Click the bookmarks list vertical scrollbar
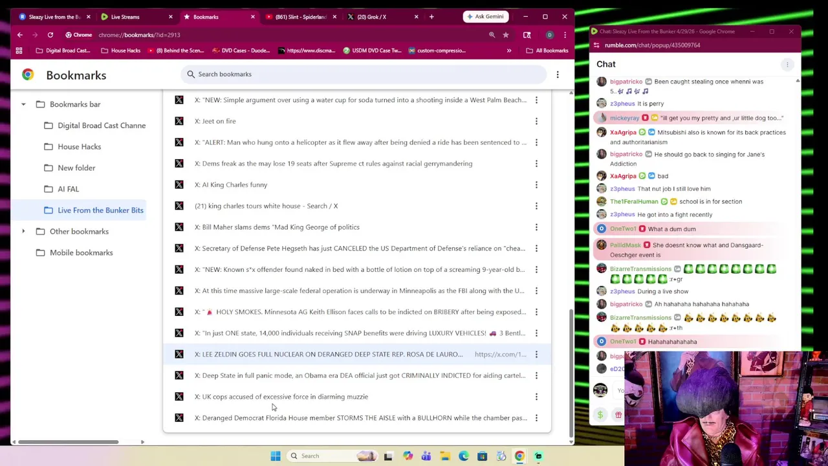The height and width of the screenshot is (466, 828). click(571, 372)
